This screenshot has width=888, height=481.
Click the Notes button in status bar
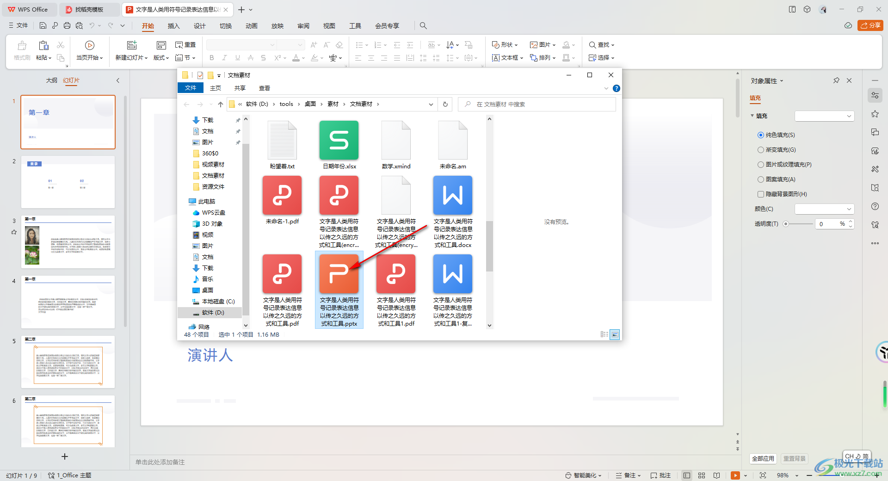click(x=628, y=475)
